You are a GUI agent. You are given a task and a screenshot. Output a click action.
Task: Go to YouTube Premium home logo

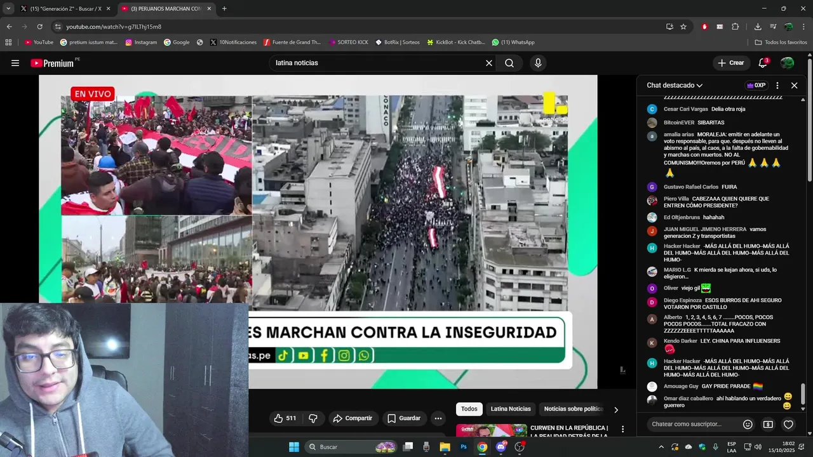[x=53, y=63]
